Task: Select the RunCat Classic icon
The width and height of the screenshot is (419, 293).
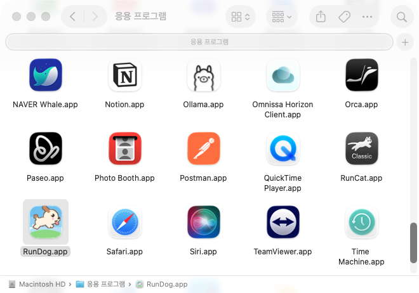Action: point(362,148)
